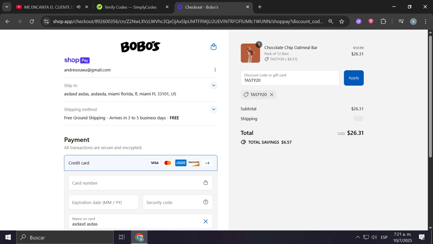Viewport: 433px width, 244px height.
Task: Switch the ESP input language
Action: (x=384, y=237)
